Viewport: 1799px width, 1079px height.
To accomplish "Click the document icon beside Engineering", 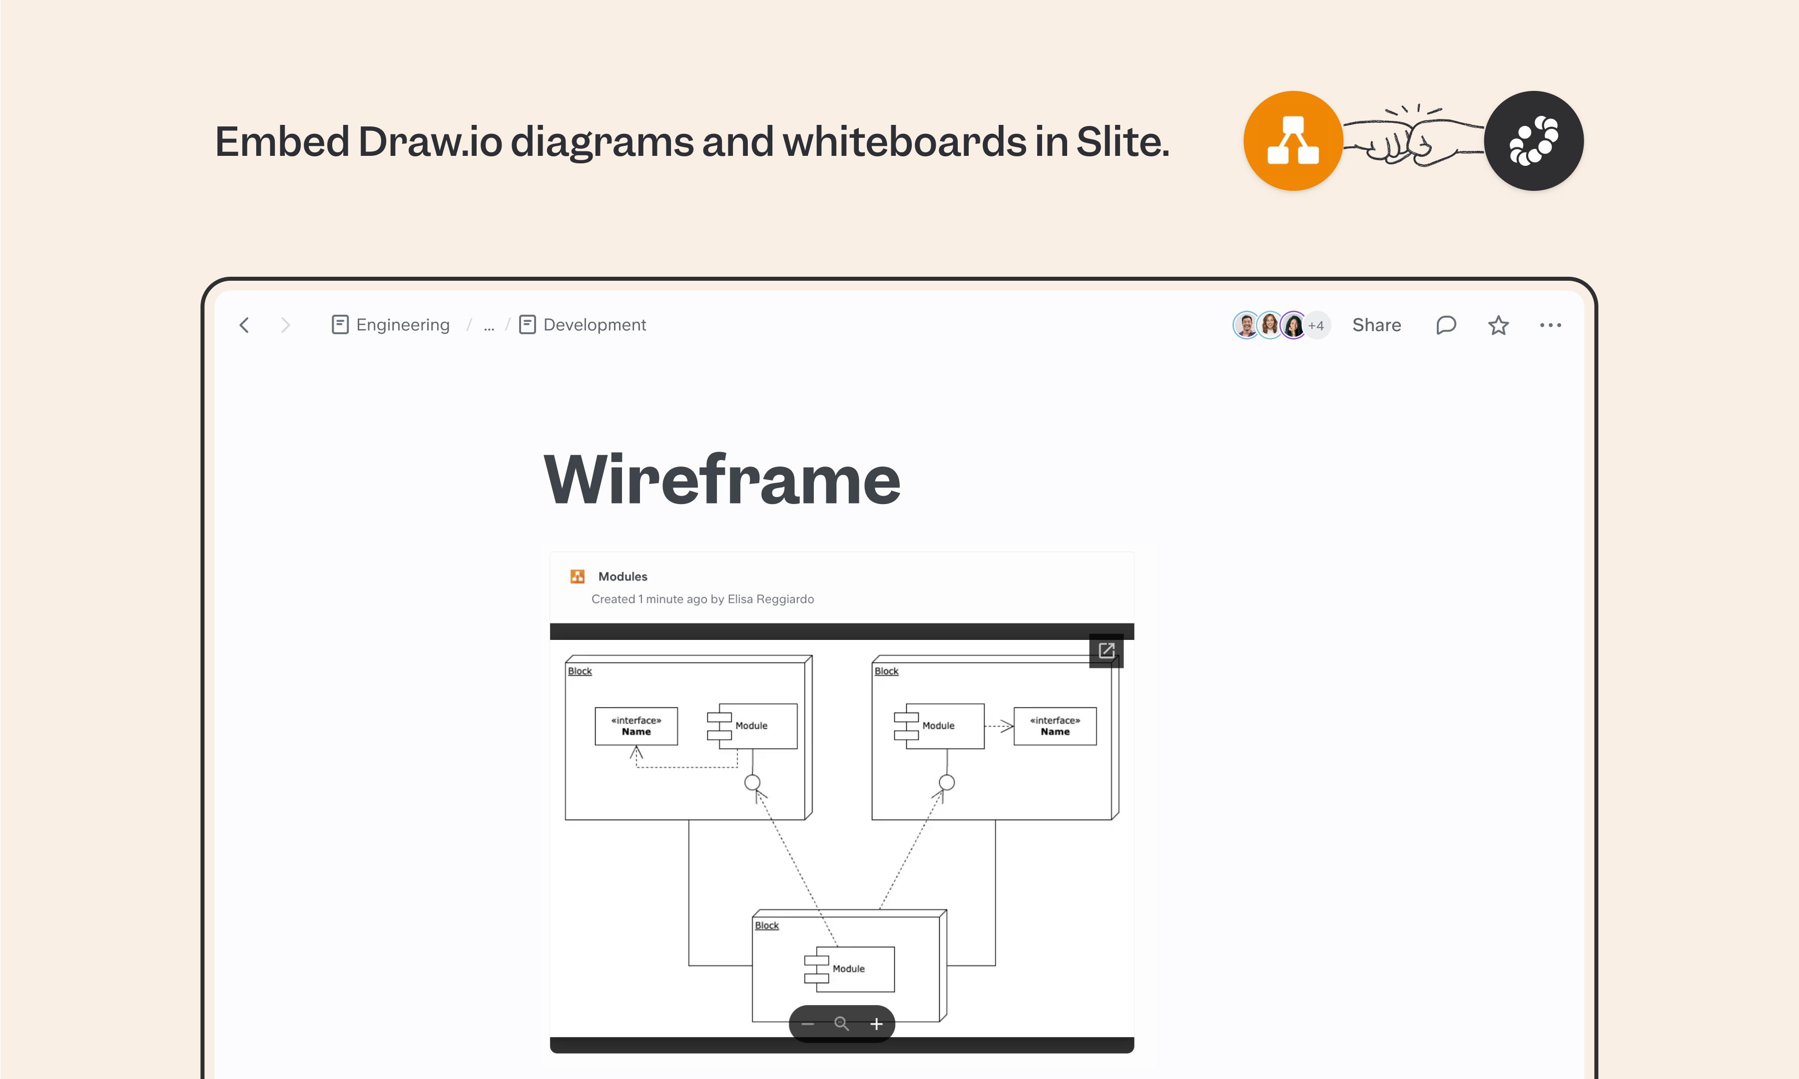I will [x=340, y=324].
